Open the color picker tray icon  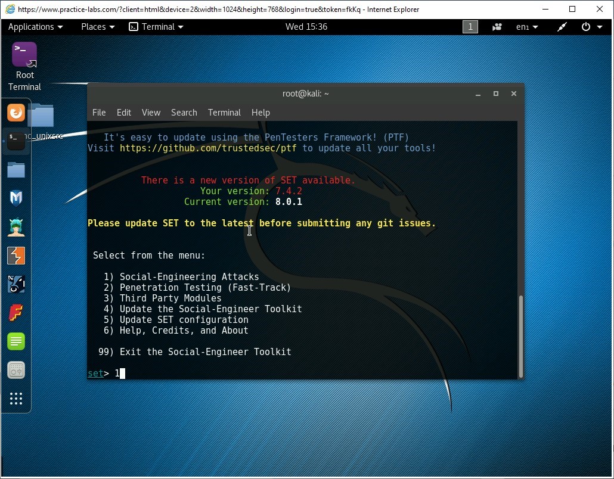click(x=562, y=27)
